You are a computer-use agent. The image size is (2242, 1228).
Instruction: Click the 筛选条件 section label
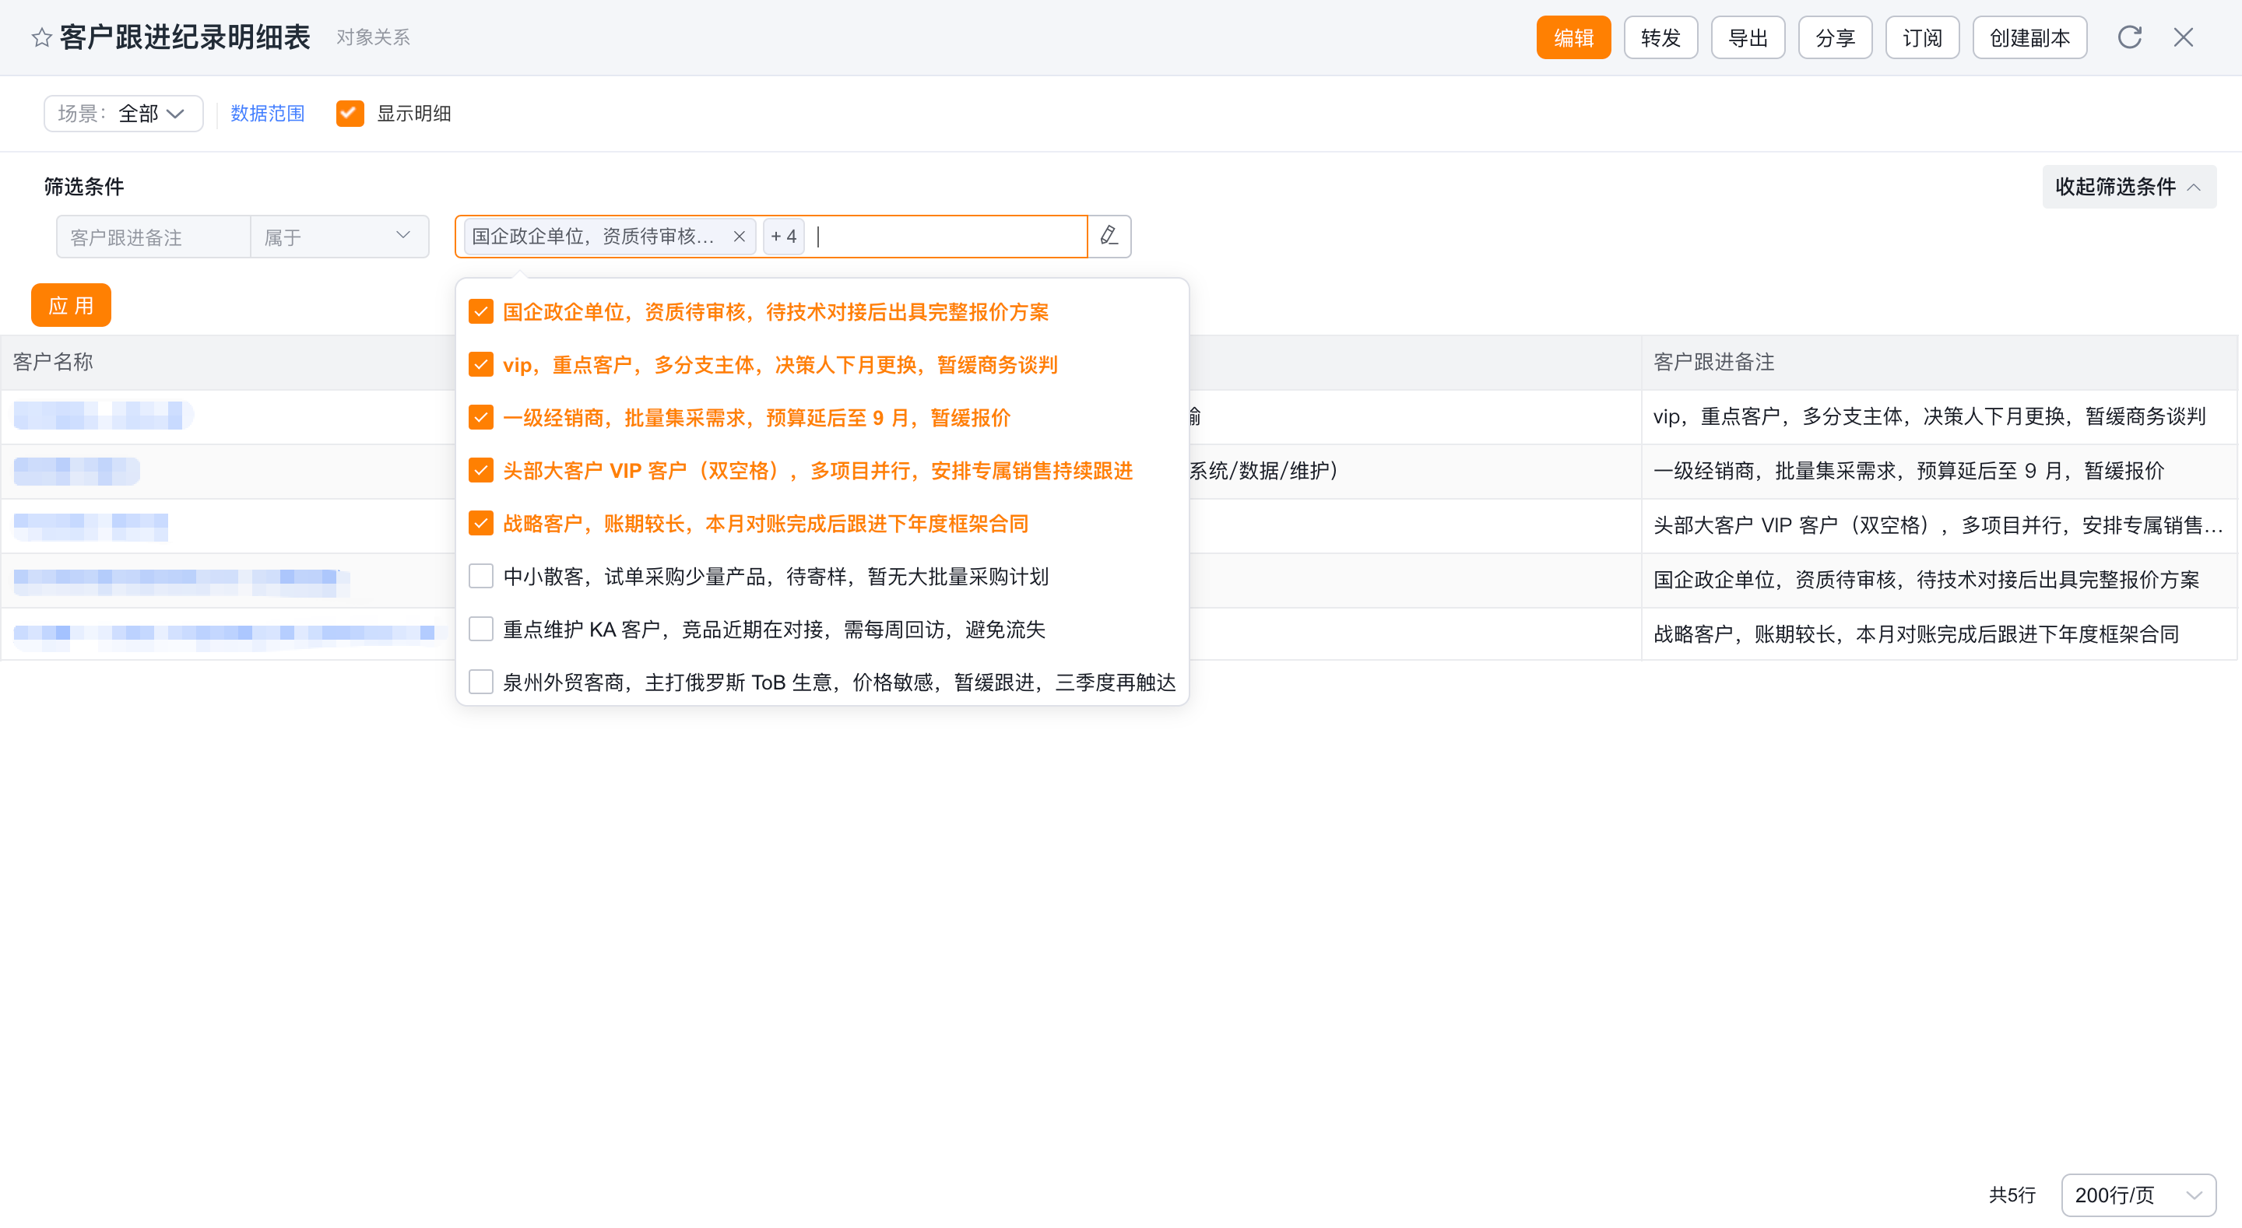[x=83, y=186]
